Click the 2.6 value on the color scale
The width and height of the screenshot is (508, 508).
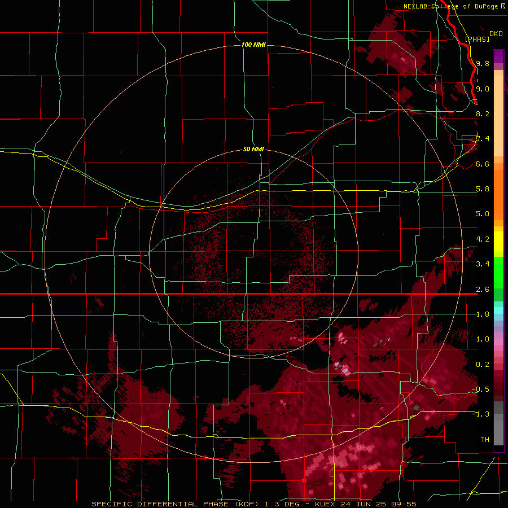point(483,289)
